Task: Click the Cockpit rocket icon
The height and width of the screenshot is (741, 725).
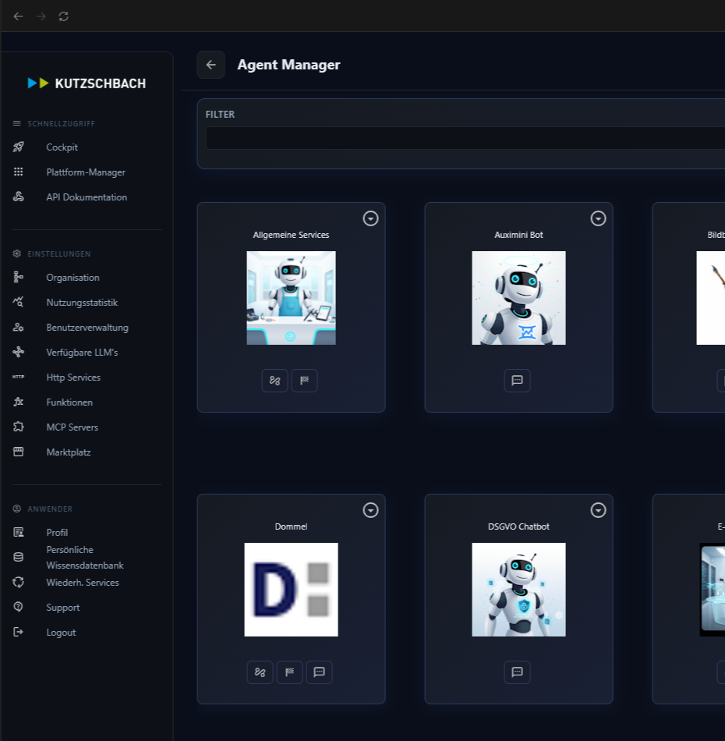Action: (19, 147)
